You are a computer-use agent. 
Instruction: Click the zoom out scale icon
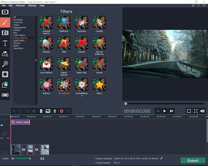(x=13, y=158)
